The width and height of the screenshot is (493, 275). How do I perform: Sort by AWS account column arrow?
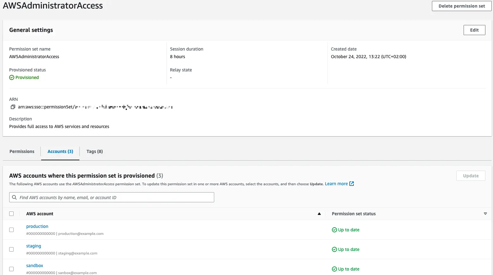(x=319, y=214)
